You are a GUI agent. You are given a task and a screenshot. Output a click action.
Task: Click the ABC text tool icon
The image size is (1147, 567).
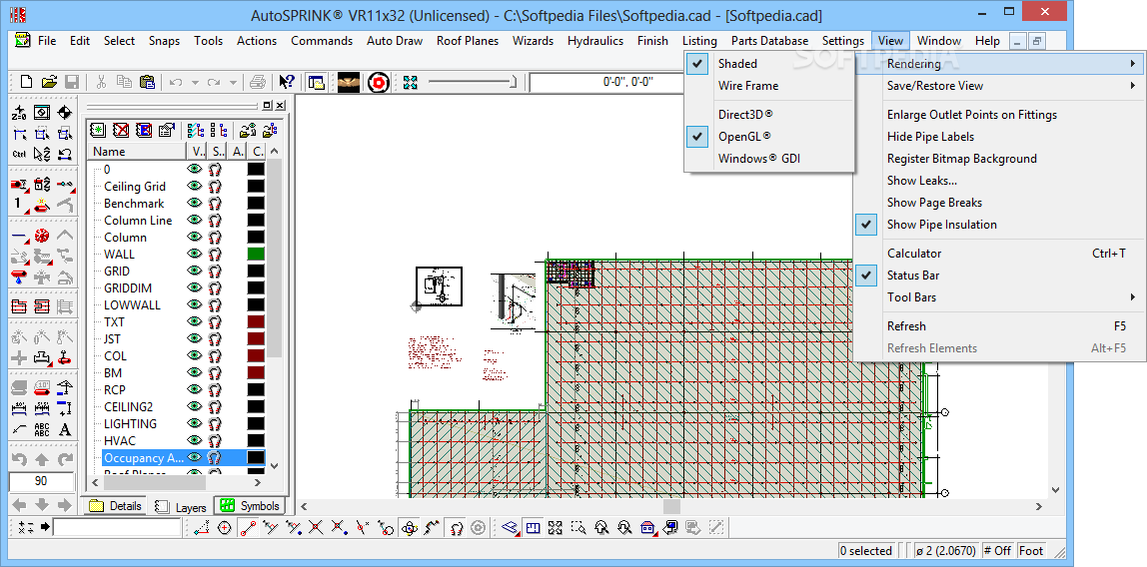[x=42, y=429]
